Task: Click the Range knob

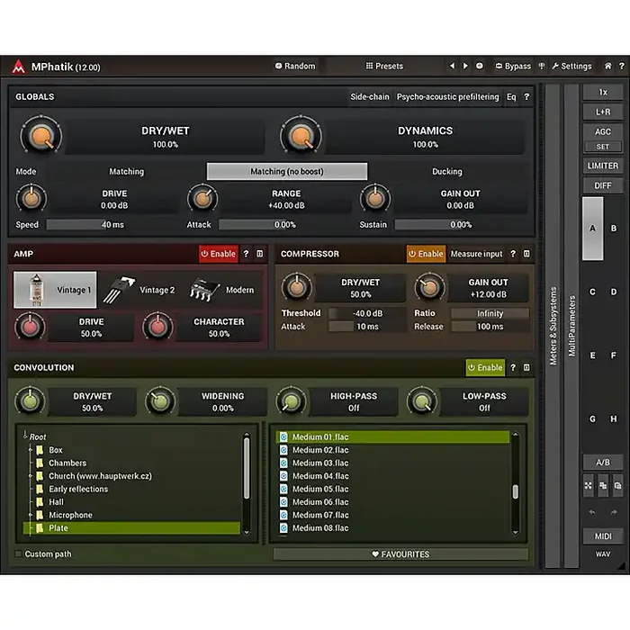Action: [202, 199]
